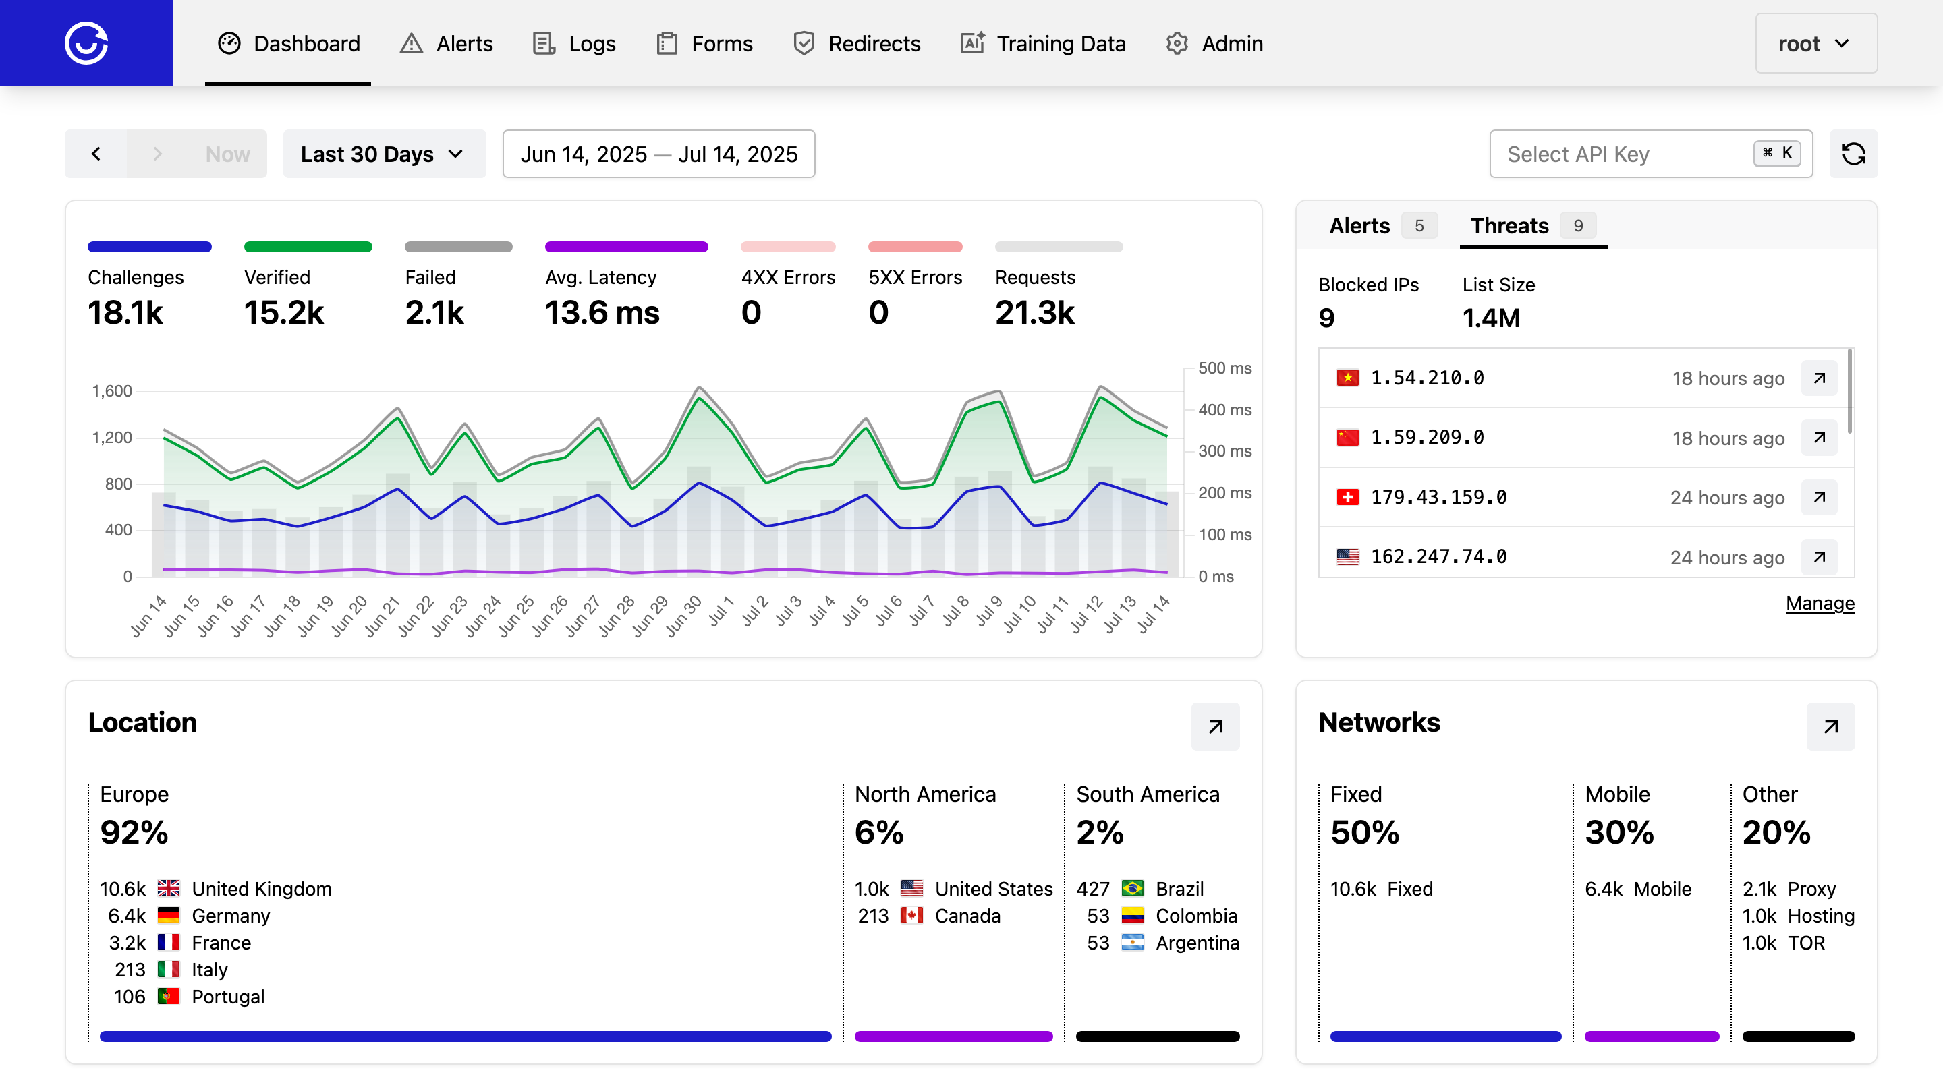Open details arrow for IP 1.54.210.0
The height and width of the screenshot is (1079, 1943).
[1819, 378]
